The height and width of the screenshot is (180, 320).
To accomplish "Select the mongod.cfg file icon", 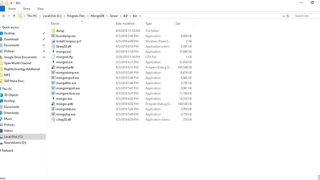I will click(53, 56).
